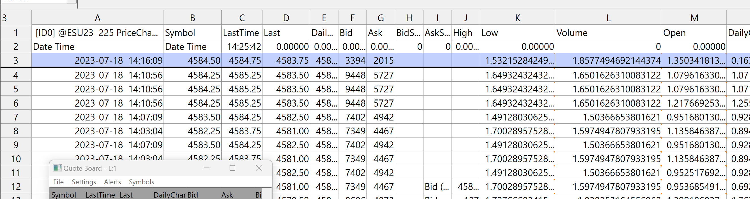Viewport: 750px width, 199px height.
Task: Open the File menu in Quote Board
Action: 58,182
